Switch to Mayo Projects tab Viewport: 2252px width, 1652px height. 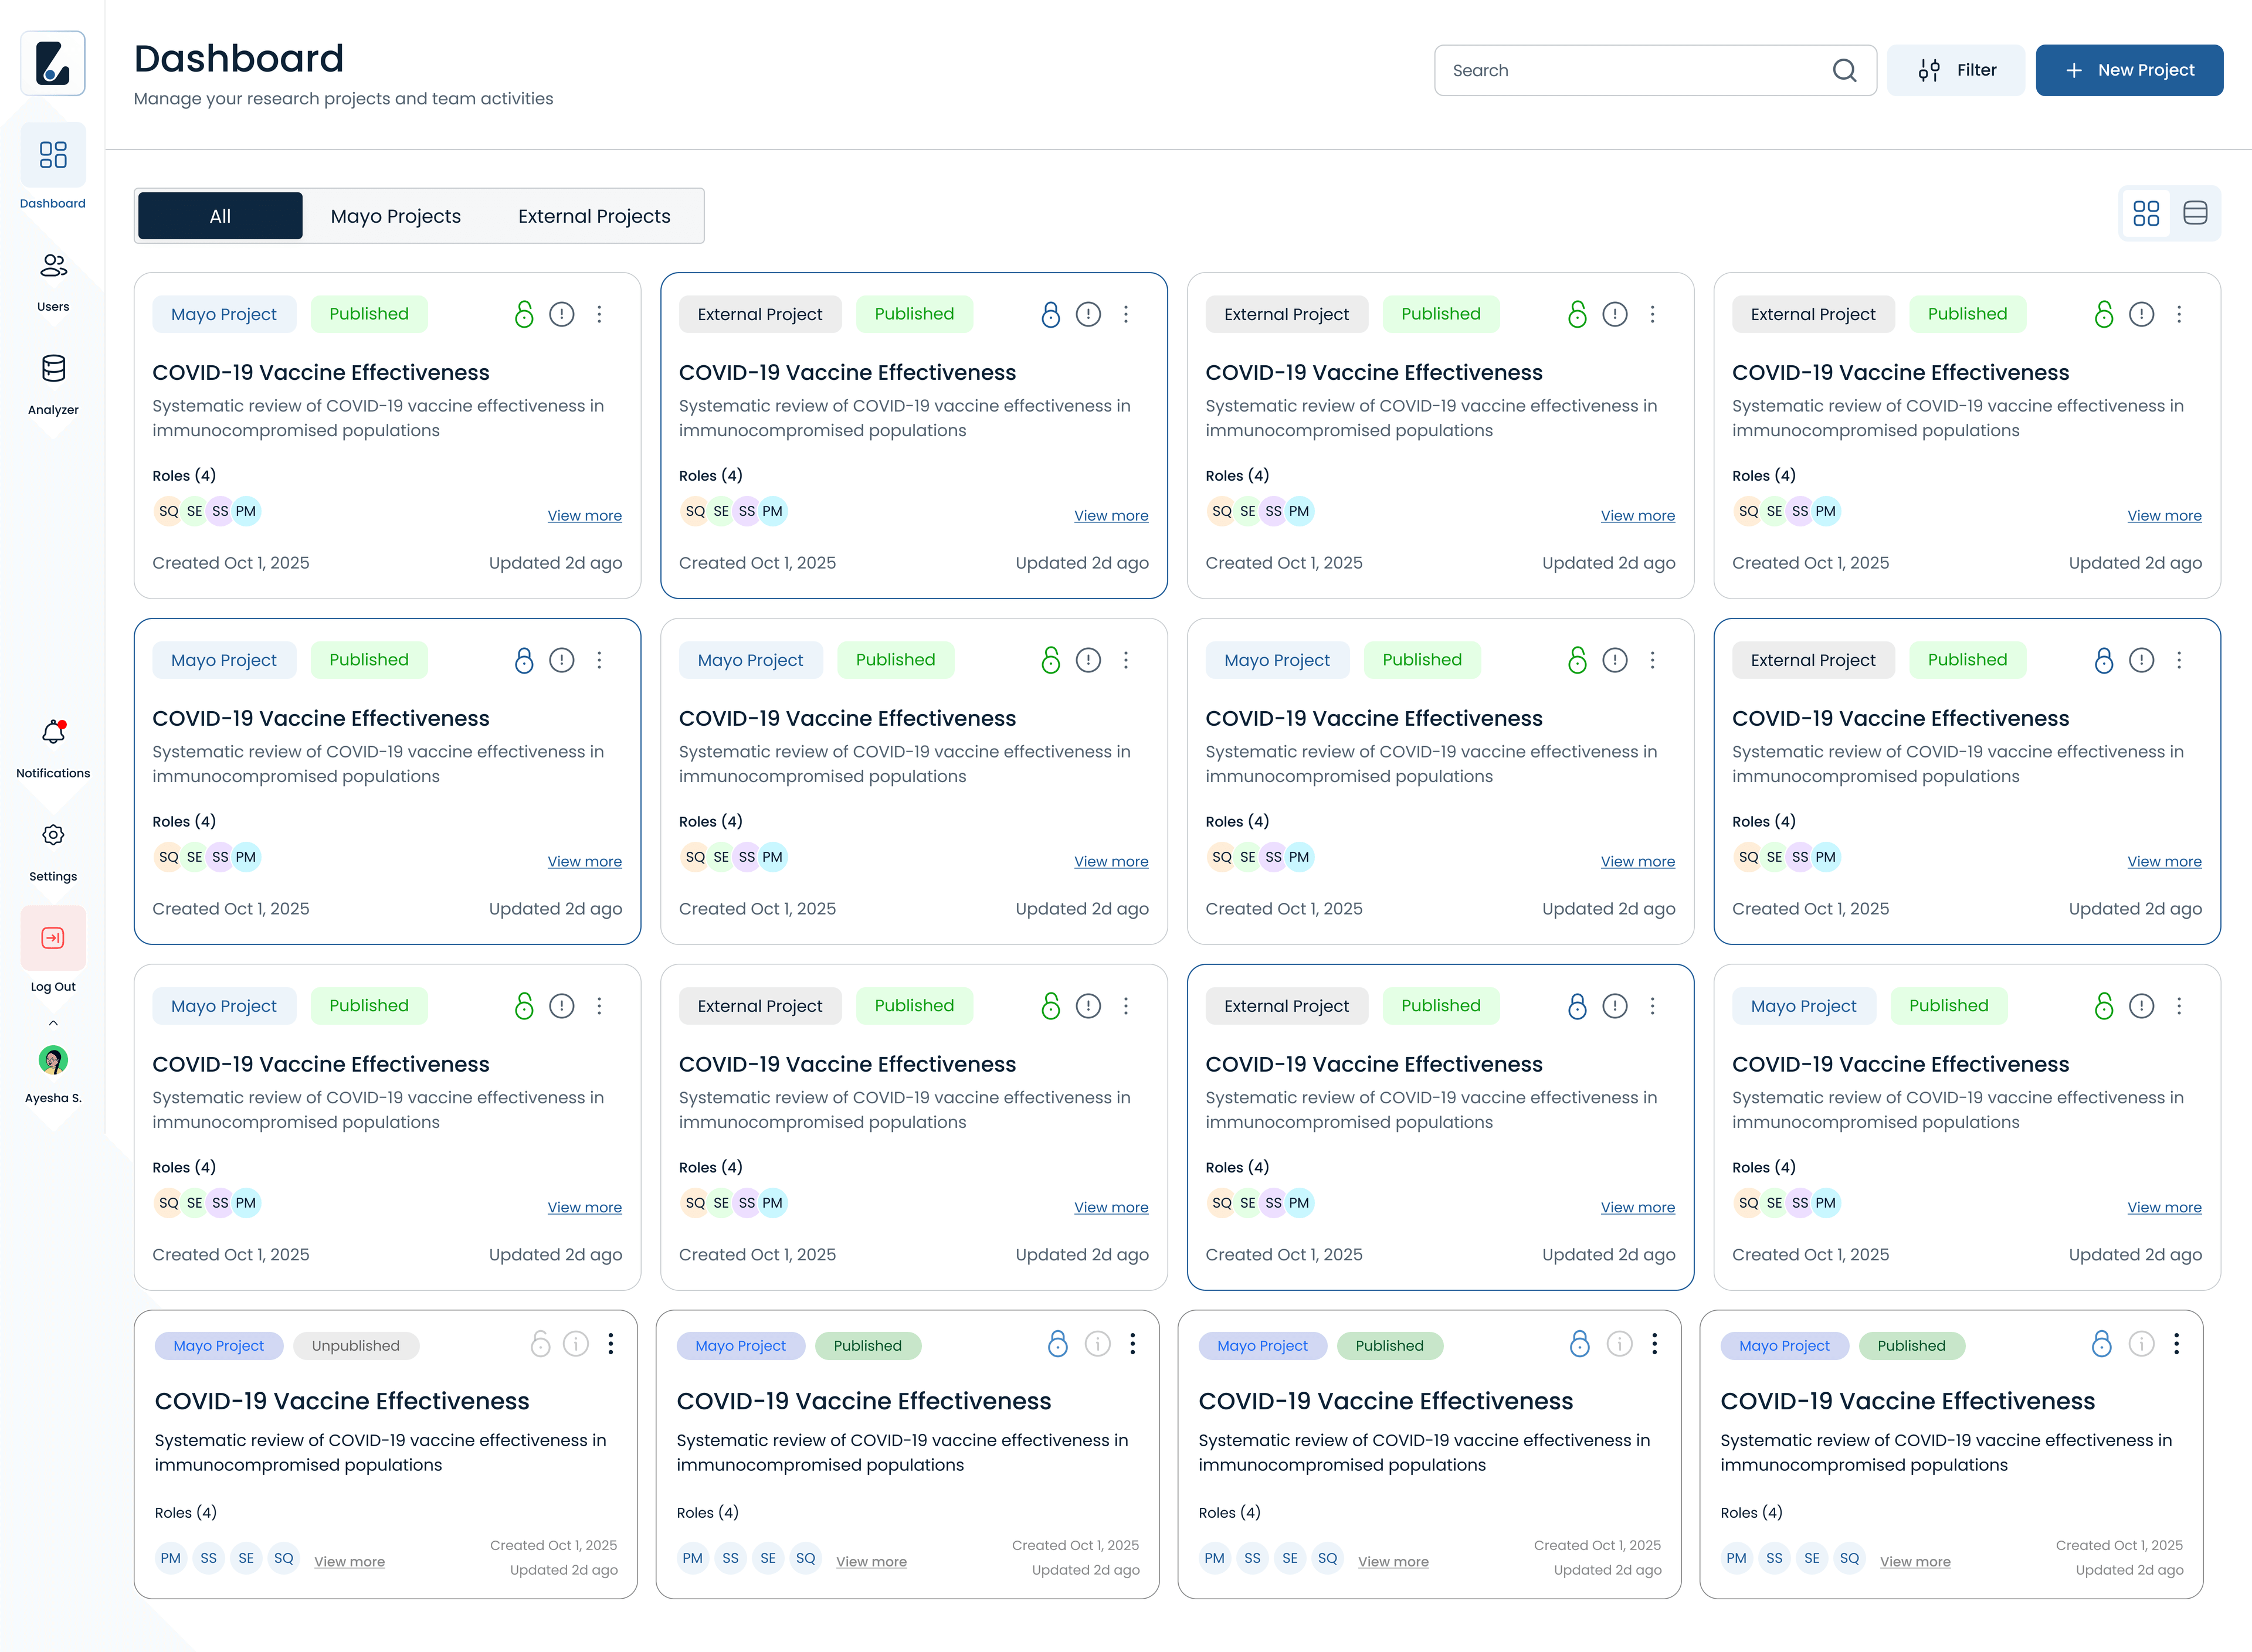pyautogui.click(x=395, y=216)
